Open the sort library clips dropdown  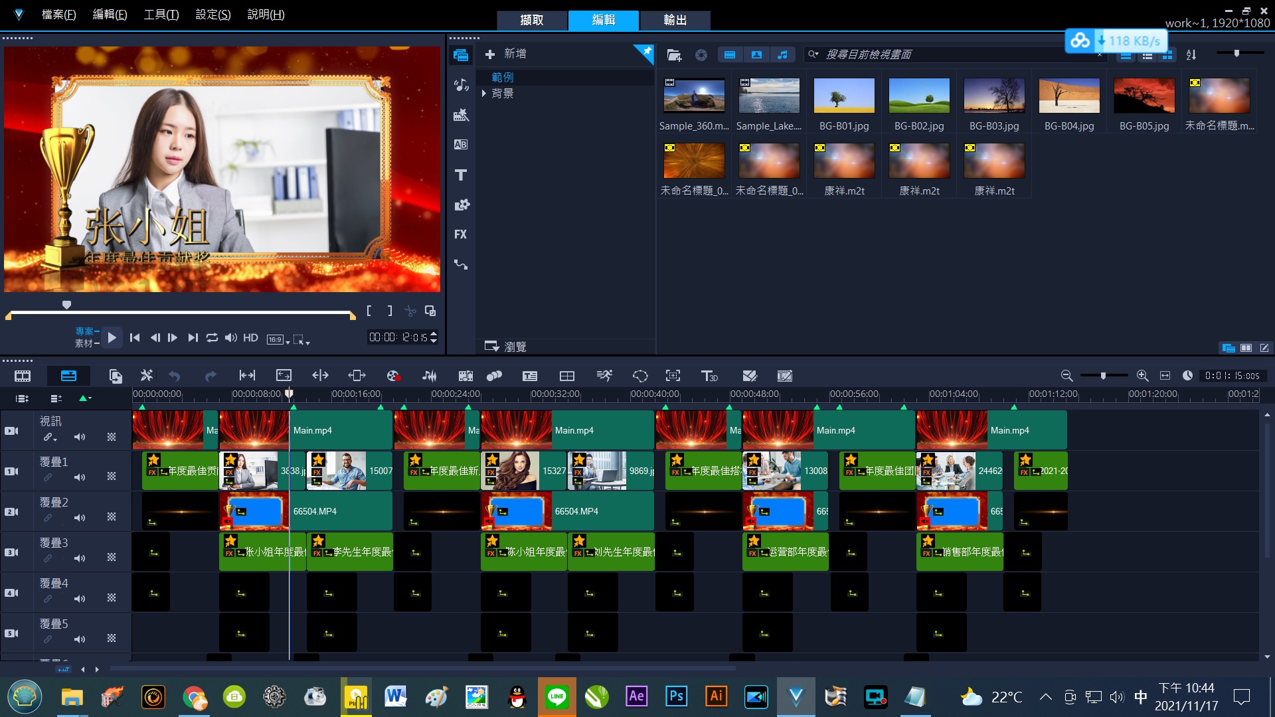[x=1191, y=55]
